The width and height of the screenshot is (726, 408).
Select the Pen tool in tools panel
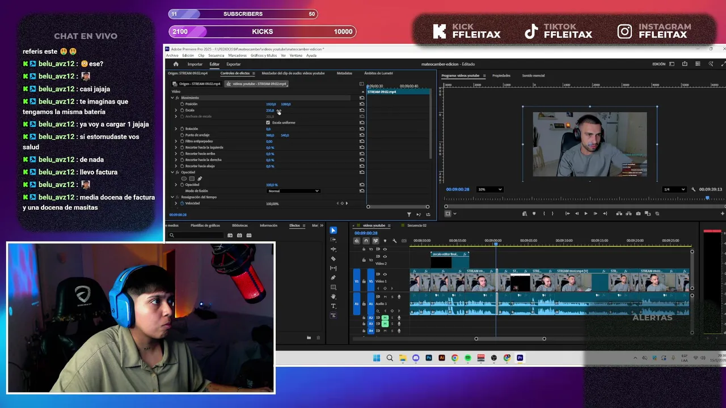333,278
